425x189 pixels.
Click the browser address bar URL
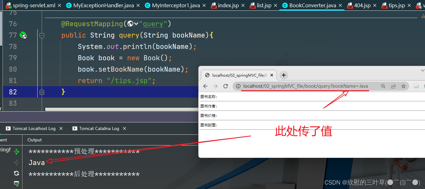(306, 86)
